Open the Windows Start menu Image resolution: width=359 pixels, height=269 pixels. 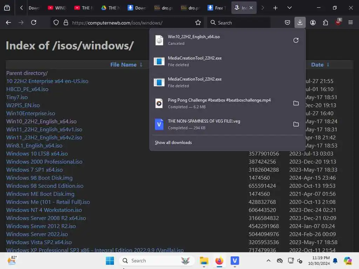(x=110, y=261)
